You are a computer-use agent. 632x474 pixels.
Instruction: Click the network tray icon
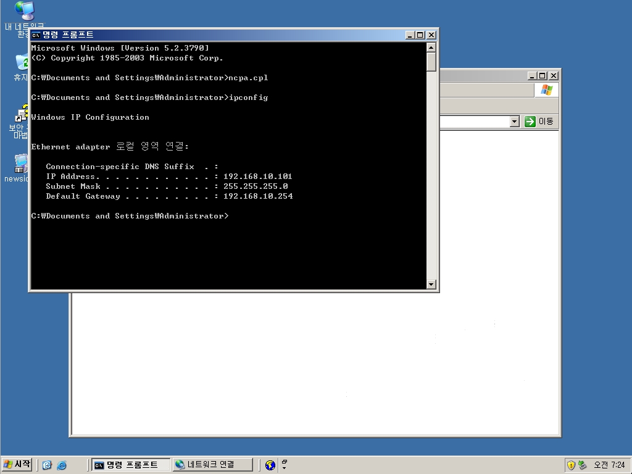(583, 465)
